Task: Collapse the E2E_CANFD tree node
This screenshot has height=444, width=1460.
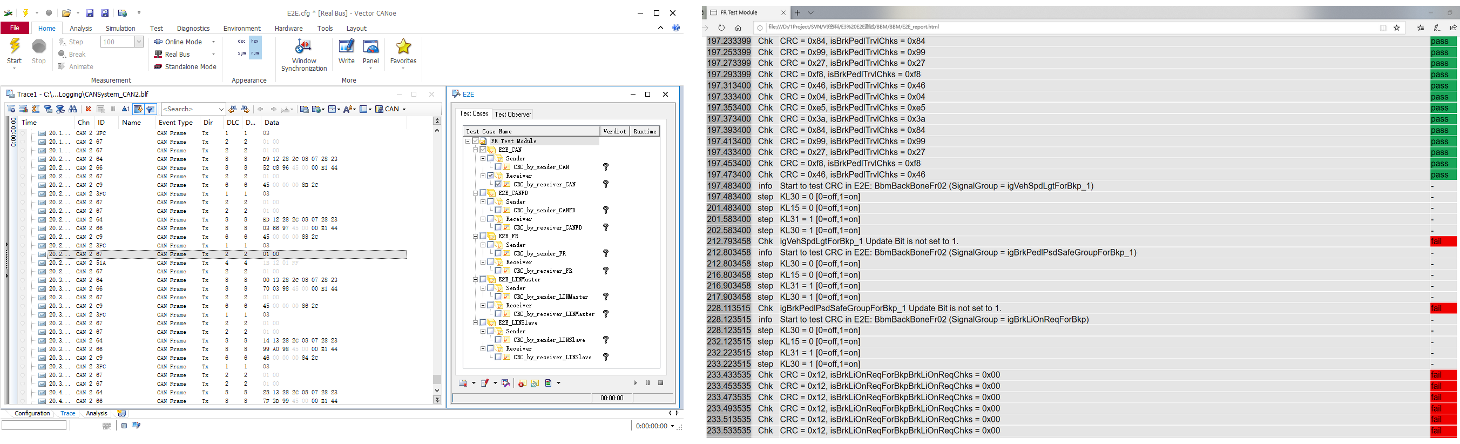Action: (x=476, y=193)
